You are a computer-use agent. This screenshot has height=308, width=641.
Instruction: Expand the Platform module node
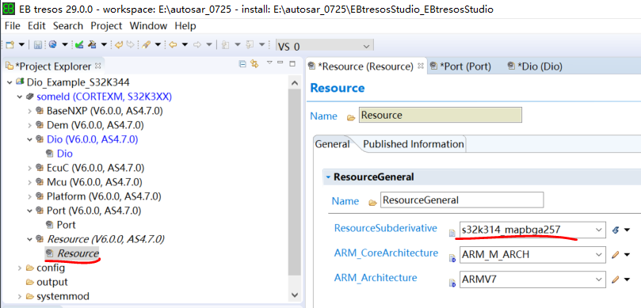[29, 196]
